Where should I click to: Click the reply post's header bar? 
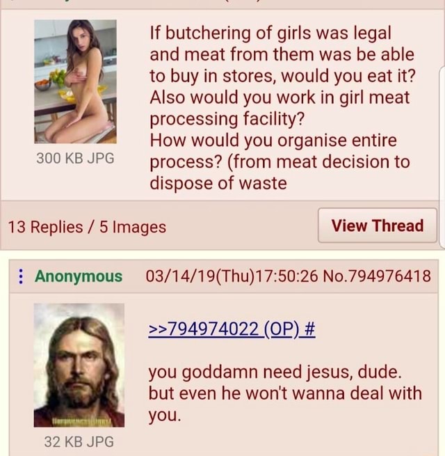pos(223,276)
